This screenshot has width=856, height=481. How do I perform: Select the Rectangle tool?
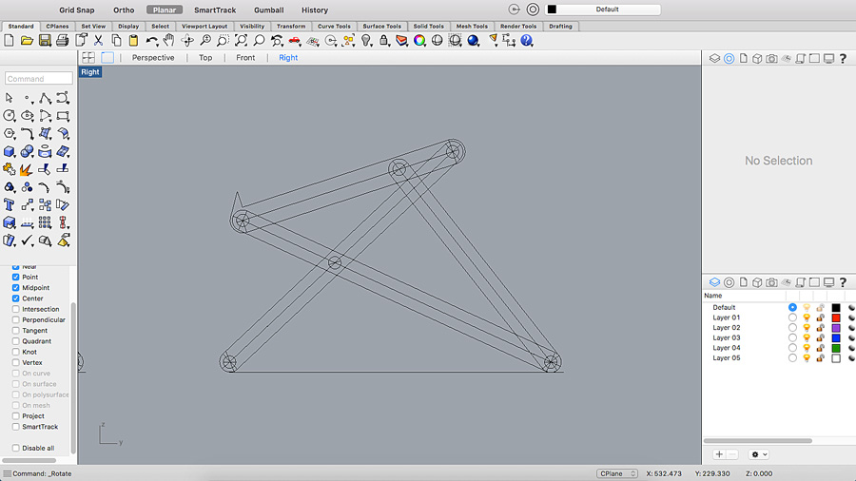(x=64, y=116)
